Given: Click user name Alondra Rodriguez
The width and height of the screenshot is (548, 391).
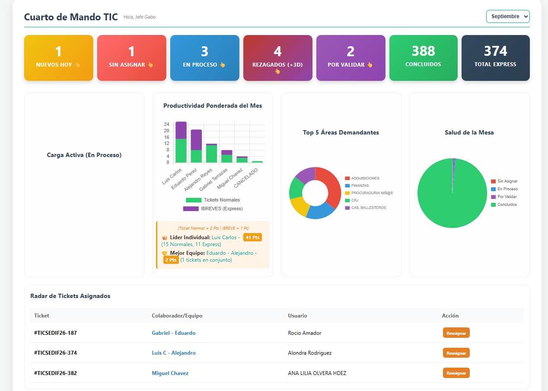Looking at the screenshot, I should (310, 353).
